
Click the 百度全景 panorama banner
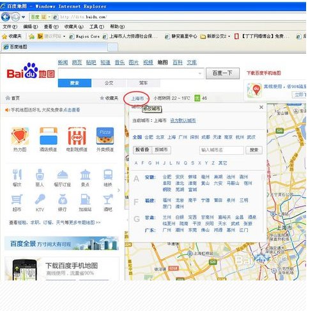61,243
